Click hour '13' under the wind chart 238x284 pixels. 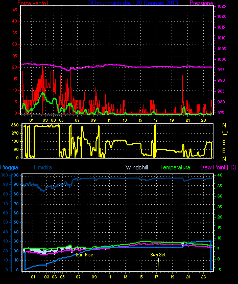point(125,120)
